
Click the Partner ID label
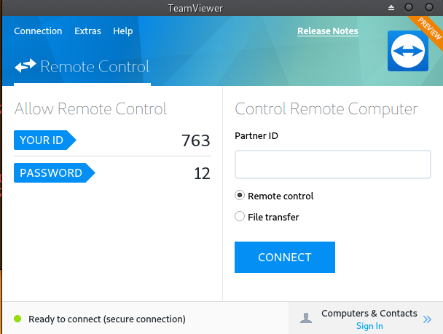tap(256, 135)
